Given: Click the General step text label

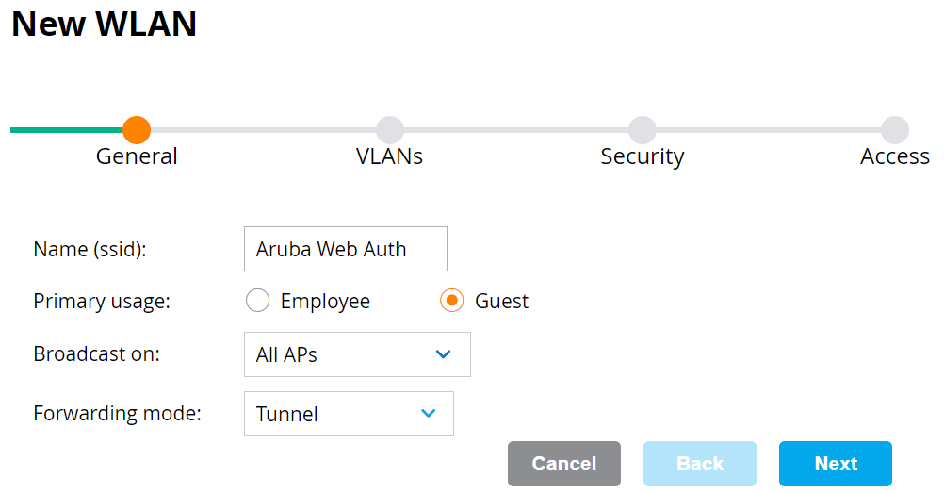Looking at the screenshot, I should tap(137, 156).
